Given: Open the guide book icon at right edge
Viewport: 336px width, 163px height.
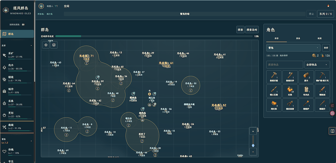Looking at the screenshot, I should (332, 131).
